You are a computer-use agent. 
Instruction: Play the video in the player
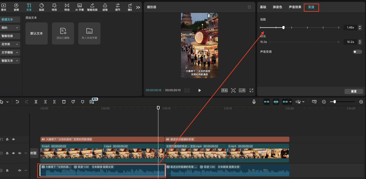(200, 91)
